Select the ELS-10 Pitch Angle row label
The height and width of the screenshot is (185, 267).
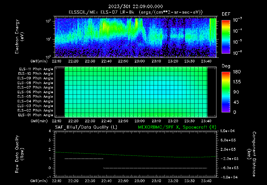[36, 74]
